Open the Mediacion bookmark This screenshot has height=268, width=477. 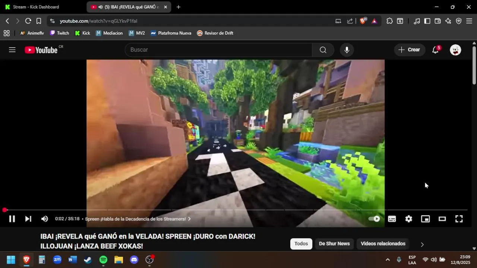[109, 33]
